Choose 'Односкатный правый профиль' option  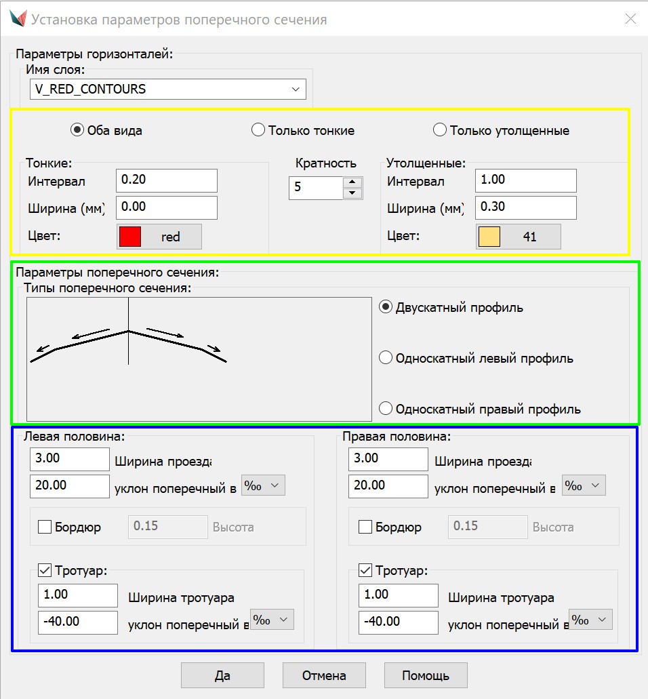[x=386, y=409]
